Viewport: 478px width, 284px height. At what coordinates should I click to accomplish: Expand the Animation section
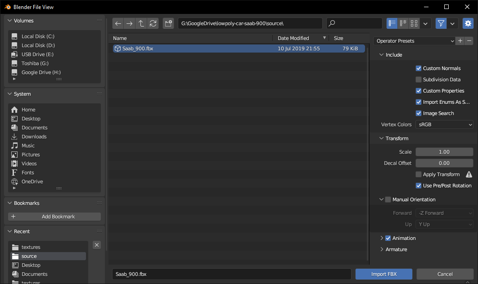coord(382,238)
